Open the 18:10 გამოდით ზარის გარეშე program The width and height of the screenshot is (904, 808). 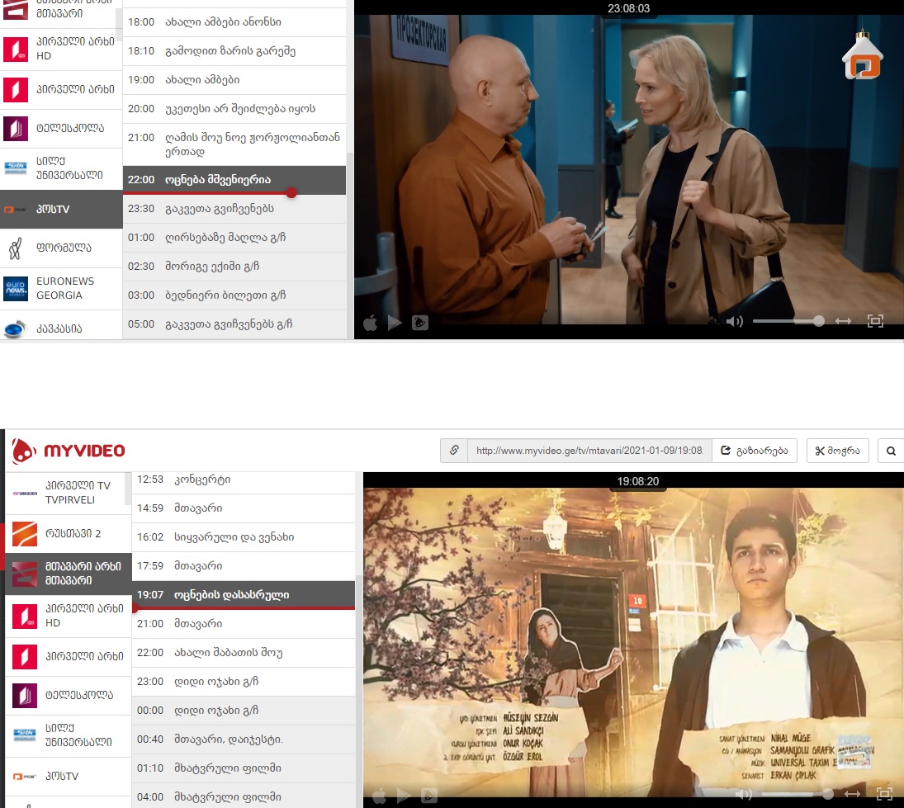234,50
